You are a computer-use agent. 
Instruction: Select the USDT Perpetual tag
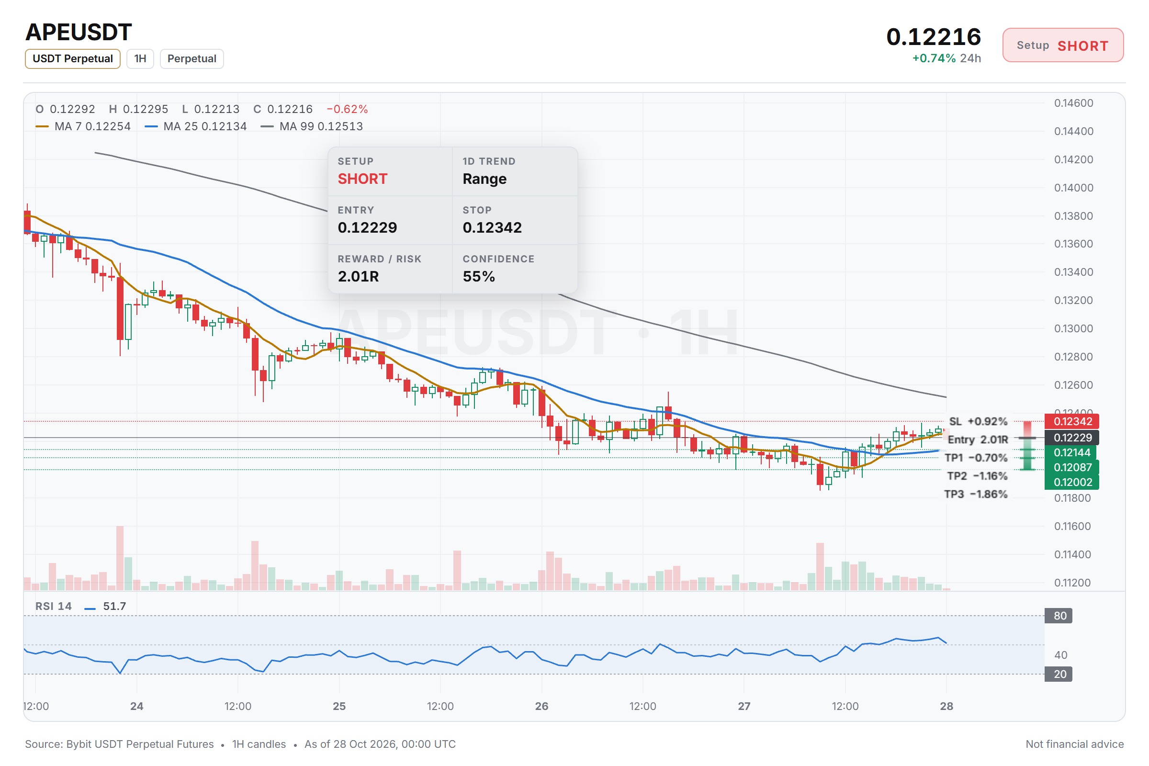73,58
